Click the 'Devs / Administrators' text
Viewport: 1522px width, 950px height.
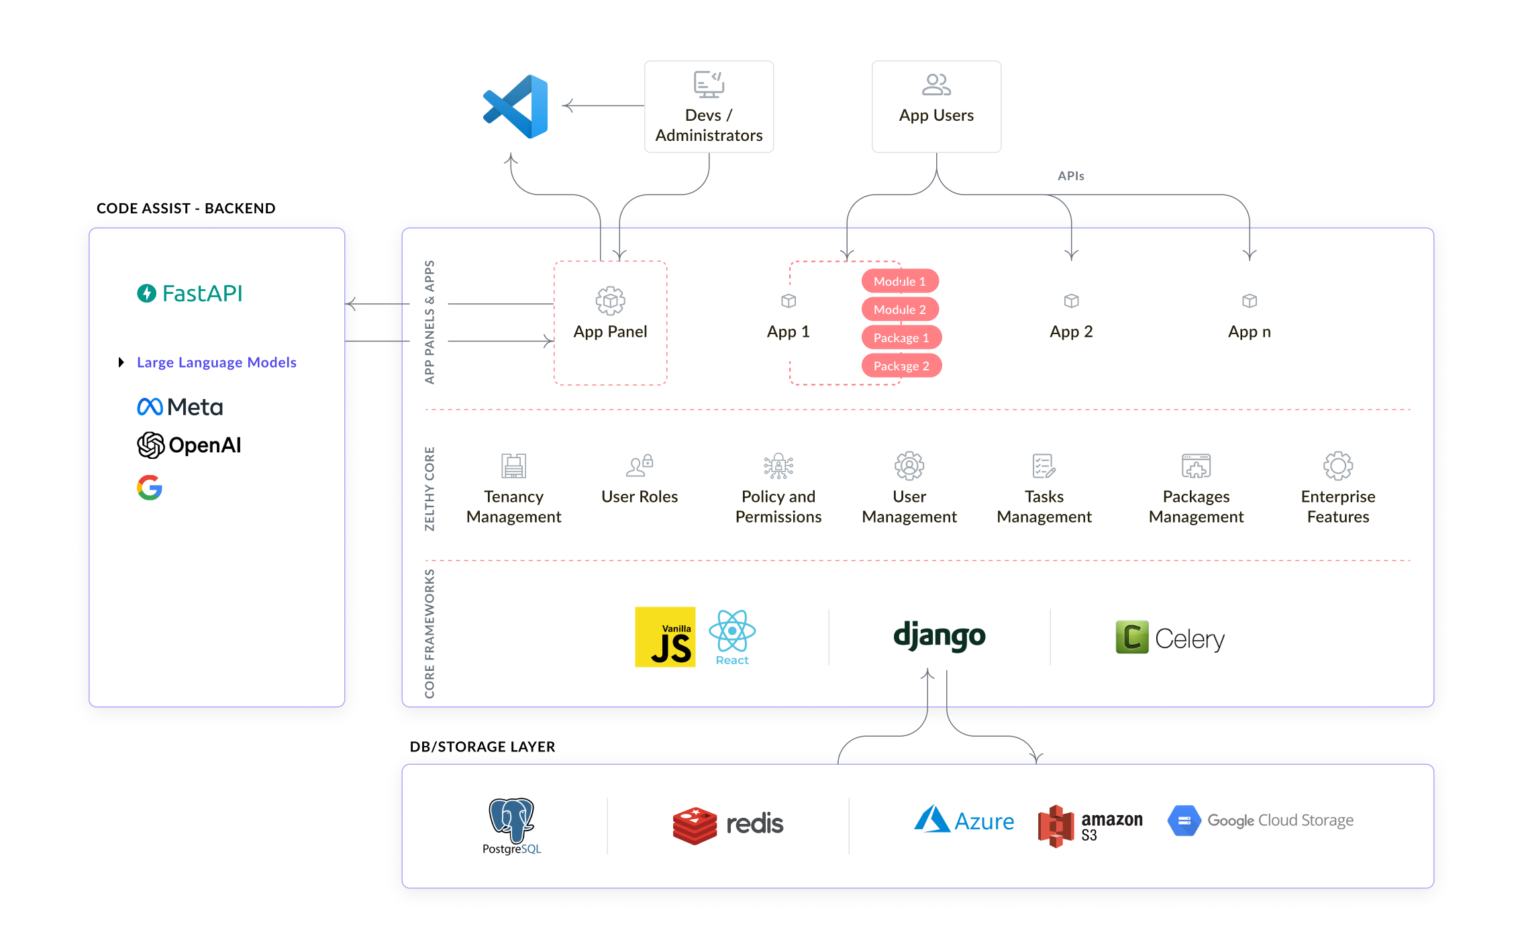(x=709, y=125)
